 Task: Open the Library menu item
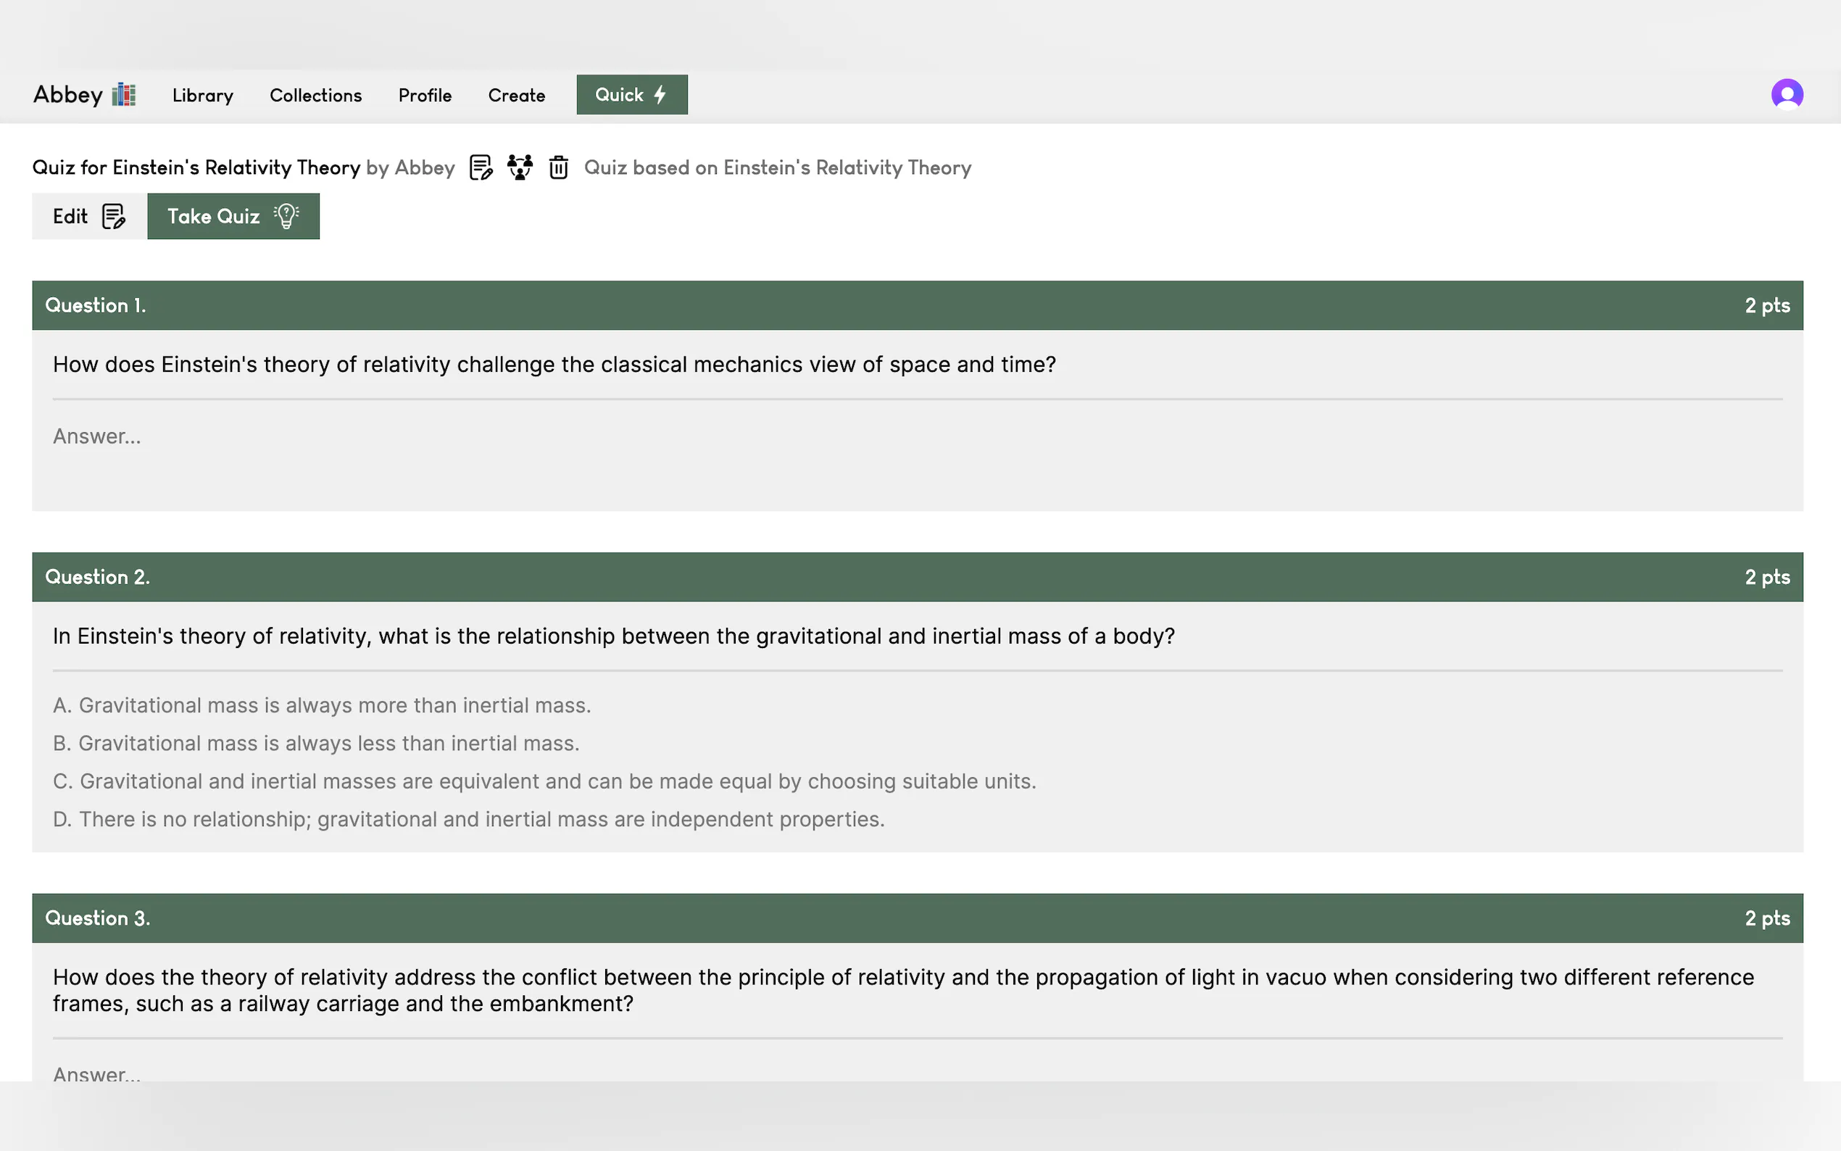(202, 95)
